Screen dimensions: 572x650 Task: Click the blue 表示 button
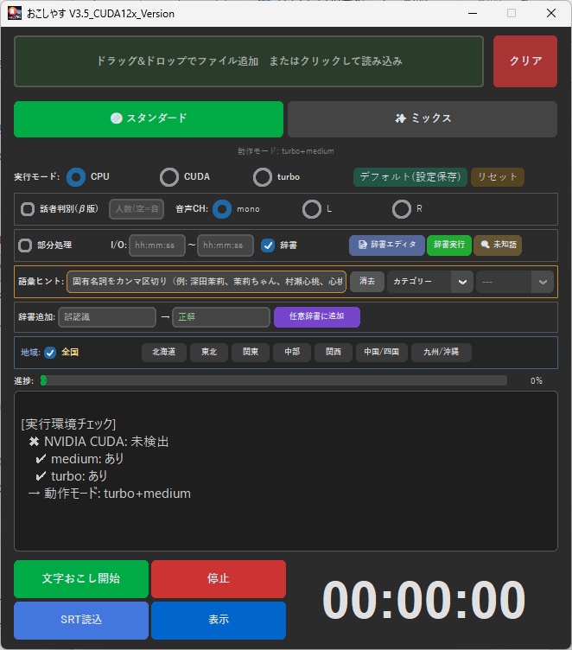tap(219, 620)
